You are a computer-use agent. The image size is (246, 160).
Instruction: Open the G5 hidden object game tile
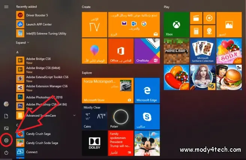(203, 77)
